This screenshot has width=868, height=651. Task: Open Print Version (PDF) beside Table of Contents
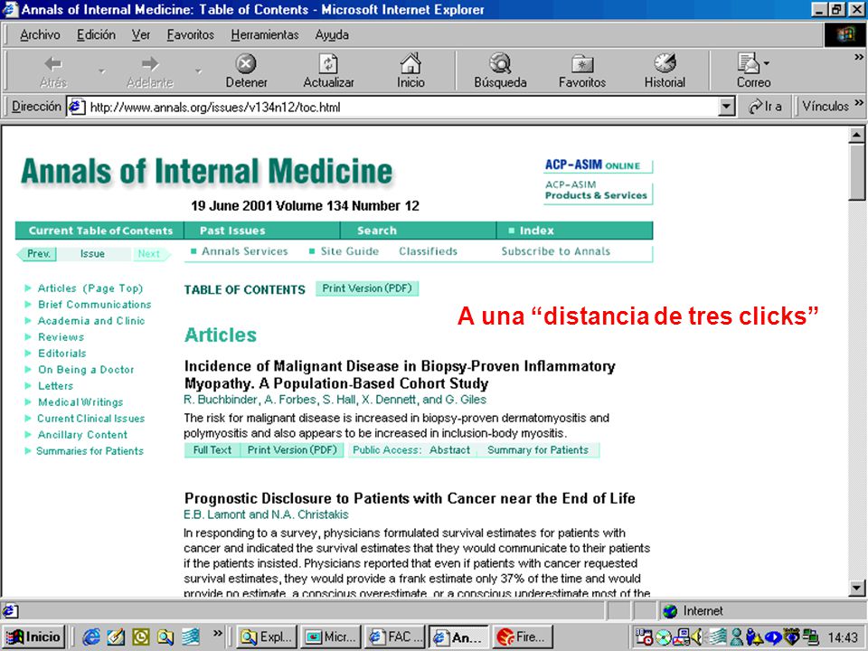[367, 288]
